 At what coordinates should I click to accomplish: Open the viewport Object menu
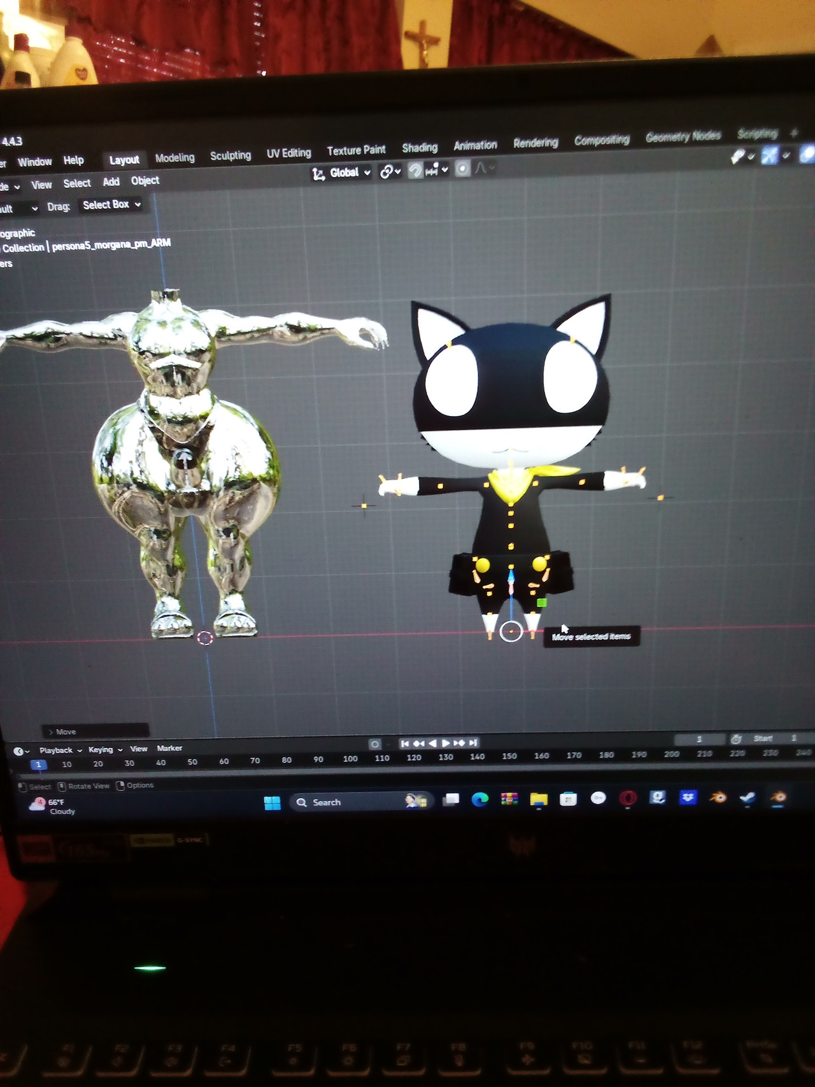point(145,181)
